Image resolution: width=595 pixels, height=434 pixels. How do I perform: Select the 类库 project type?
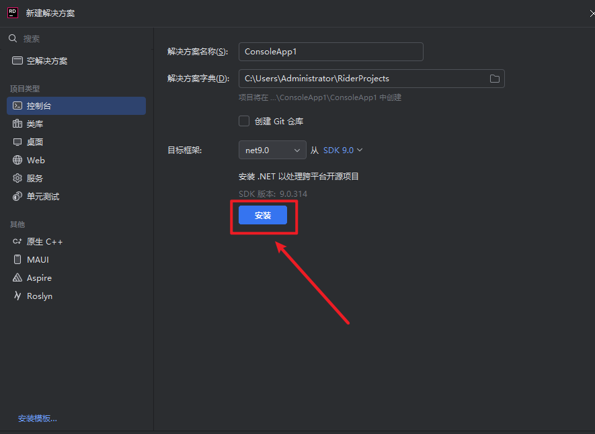coord(76,124)
